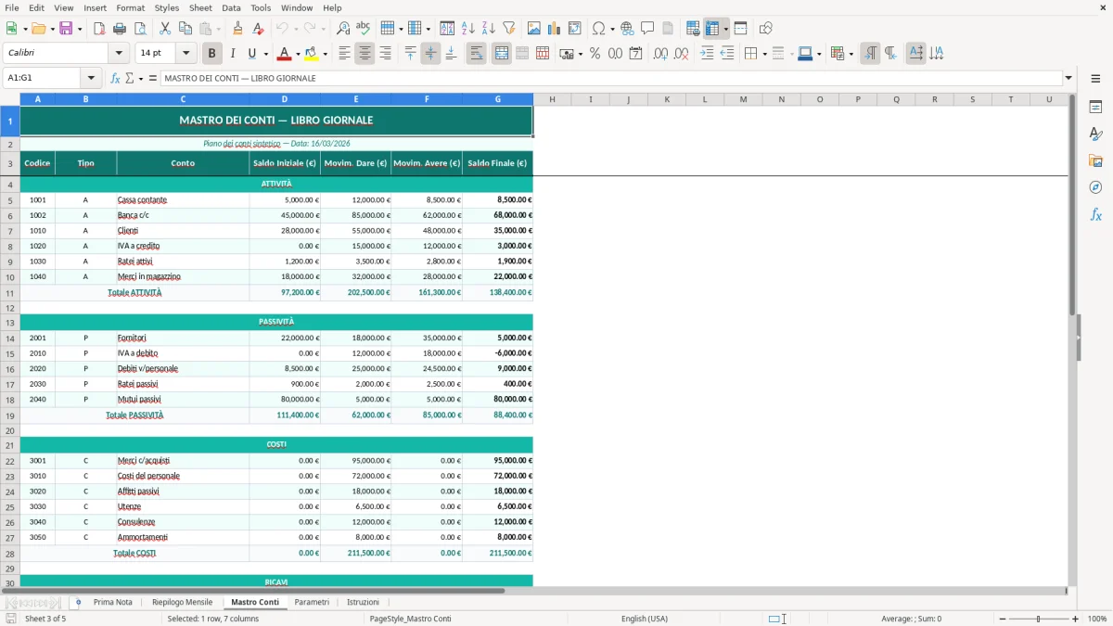The height and width of the screenshot is (626, 1113).
Task: Apply the yellow background color swatch
Action: [312, 54]
